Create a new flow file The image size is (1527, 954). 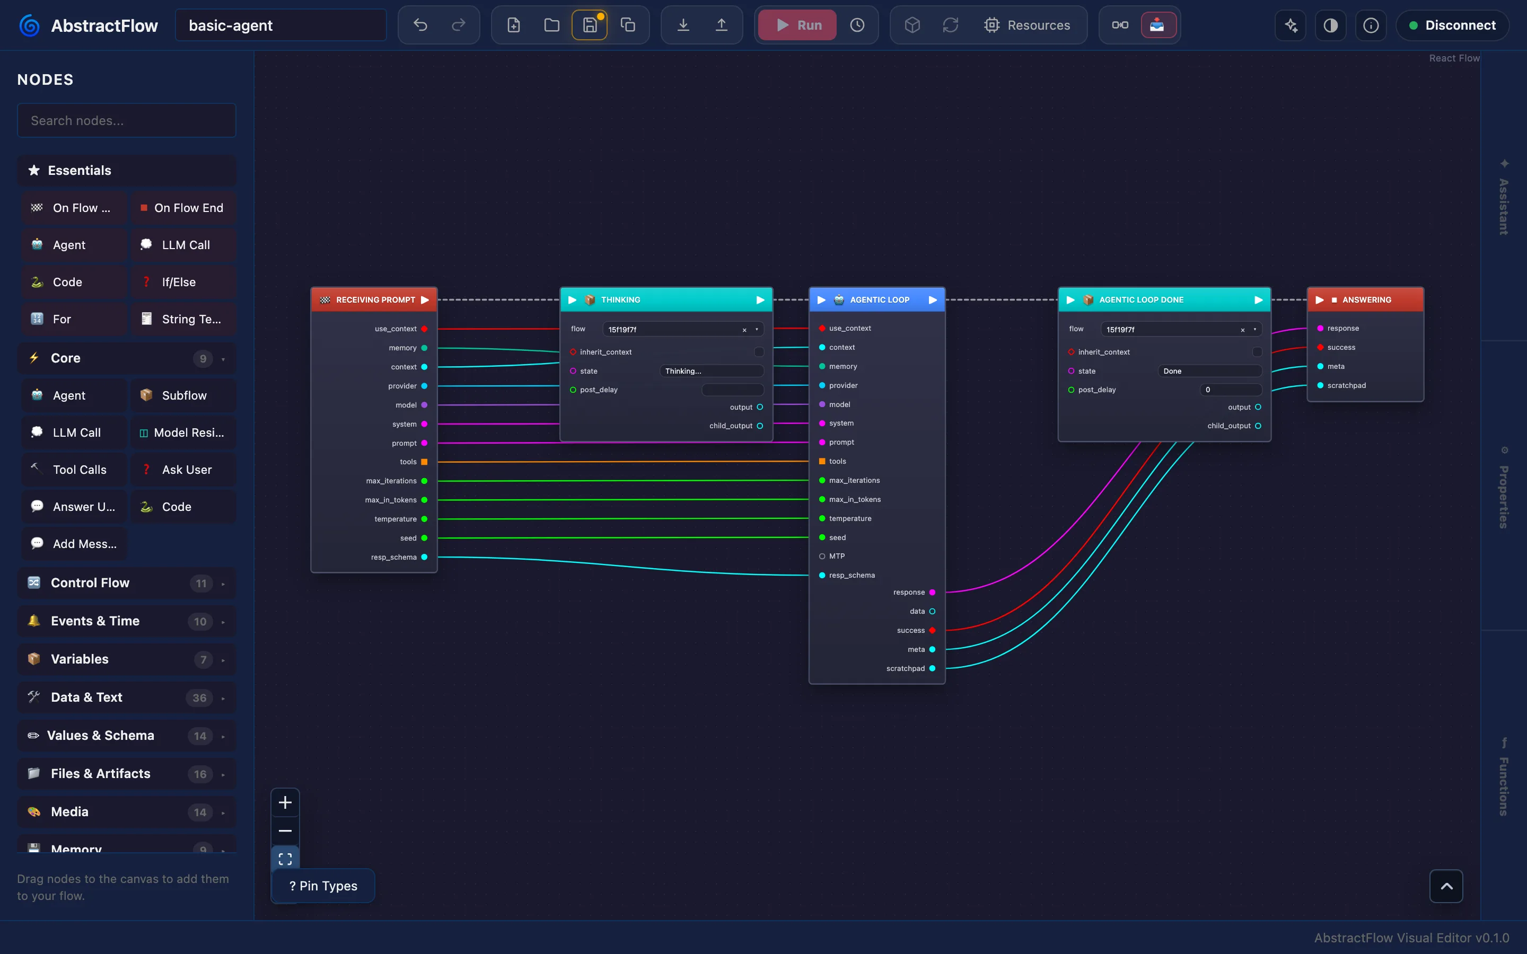514,25
